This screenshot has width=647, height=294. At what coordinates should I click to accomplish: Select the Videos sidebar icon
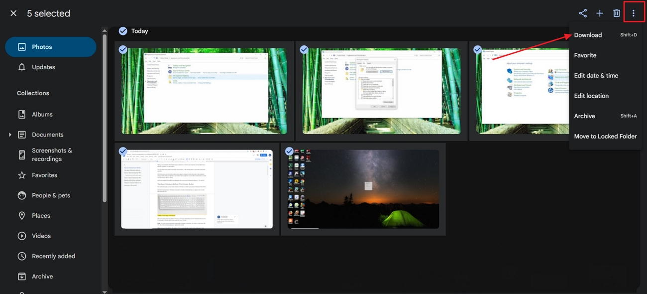point(22,236)
